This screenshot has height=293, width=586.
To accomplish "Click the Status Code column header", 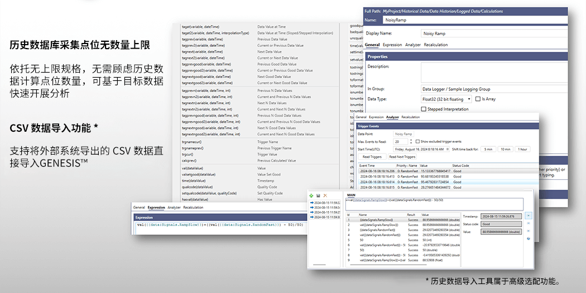I will point(460,165).
